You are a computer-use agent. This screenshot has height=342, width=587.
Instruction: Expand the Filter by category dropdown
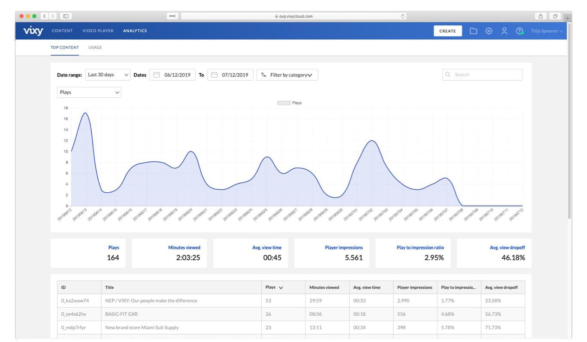[287, 75]
